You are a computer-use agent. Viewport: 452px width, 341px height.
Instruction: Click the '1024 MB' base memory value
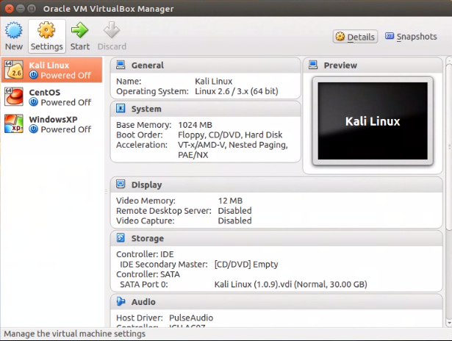pos(195,125)
